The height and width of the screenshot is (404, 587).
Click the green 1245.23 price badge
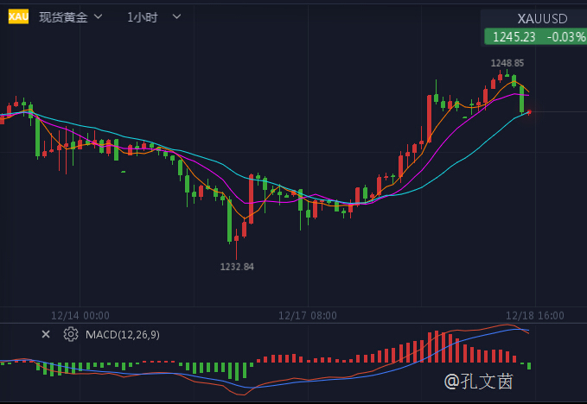(535, 36)
